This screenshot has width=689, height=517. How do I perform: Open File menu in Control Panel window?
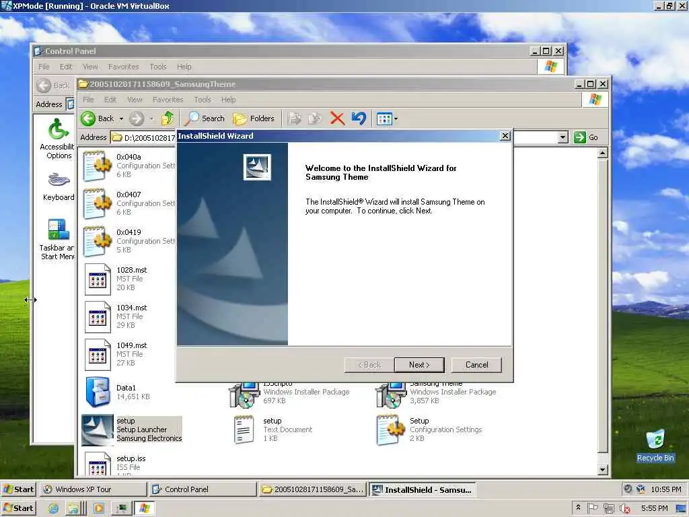(x=44, y=67)
